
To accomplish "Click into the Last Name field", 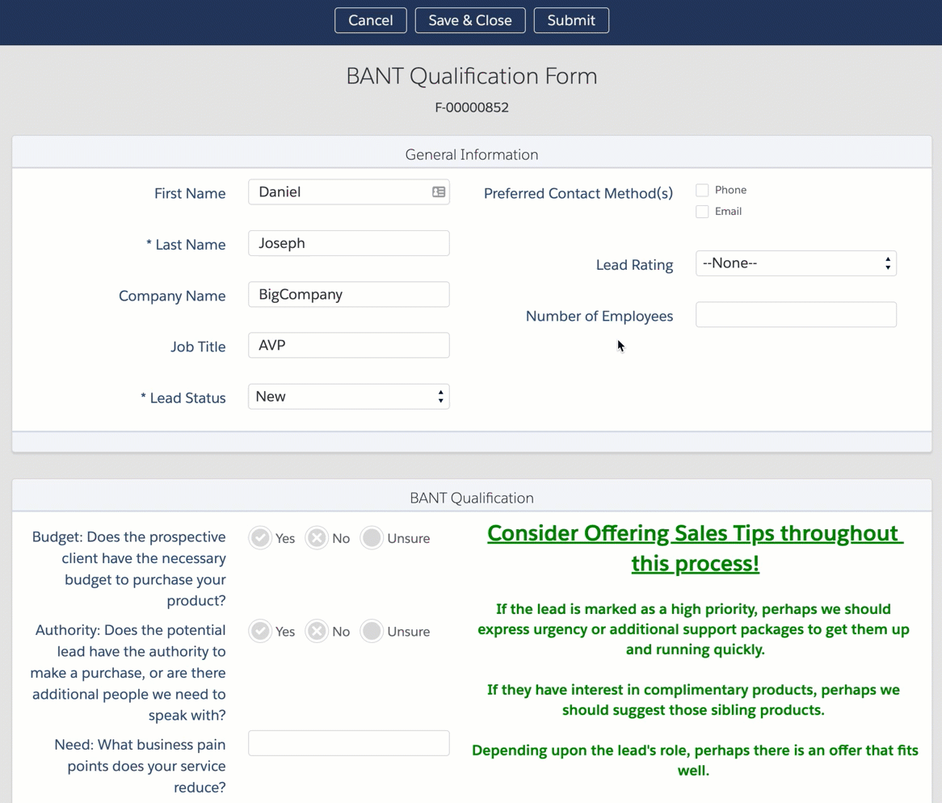I will pyautogui.click(x=348, y=243).
